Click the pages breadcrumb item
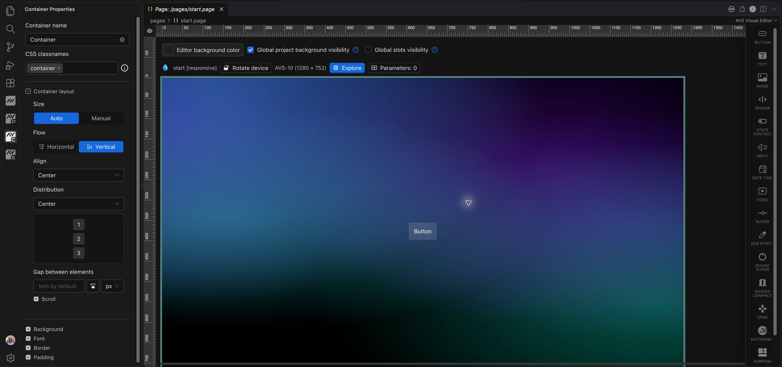Image resolution: width=782 pixels, height=367 pixels. click(x=158, y=20)
